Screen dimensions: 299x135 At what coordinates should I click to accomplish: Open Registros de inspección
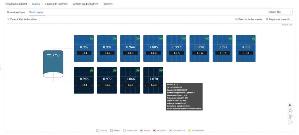point(278,19)
